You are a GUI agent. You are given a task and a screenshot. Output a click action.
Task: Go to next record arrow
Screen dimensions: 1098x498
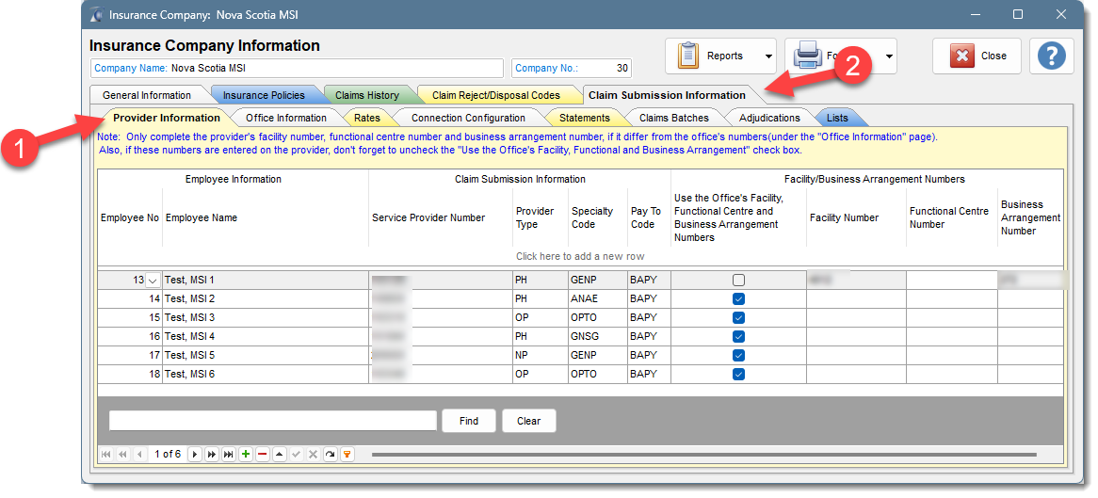point(195,455)
